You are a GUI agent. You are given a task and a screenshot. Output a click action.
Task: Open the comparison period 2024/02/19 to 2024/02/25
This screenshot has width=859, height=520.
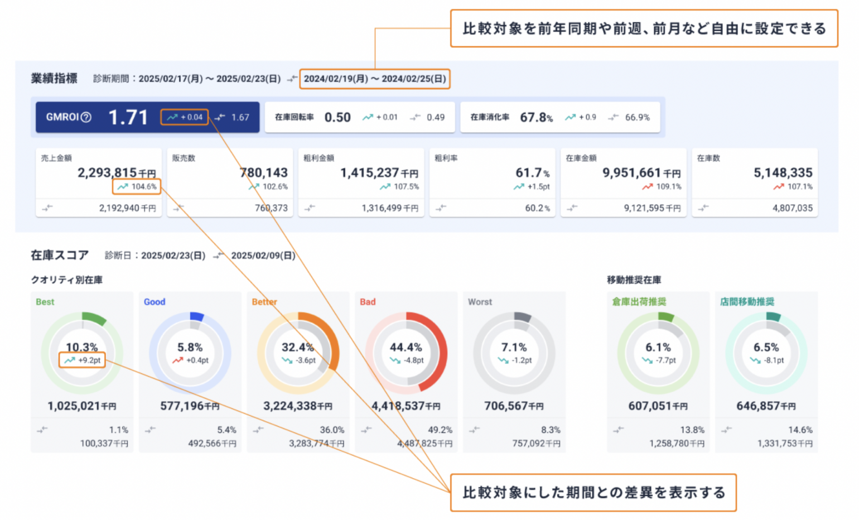click(x=374, y=79)
